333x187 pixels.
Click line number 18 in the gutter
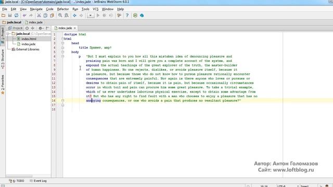[54, 110]
